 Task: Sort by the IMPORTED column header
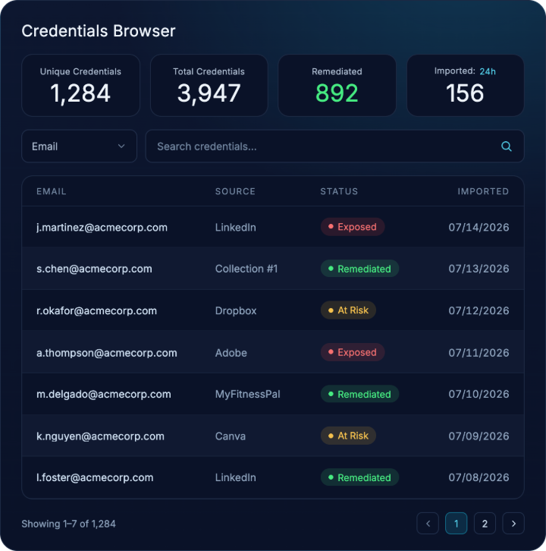tap(483, 191)
